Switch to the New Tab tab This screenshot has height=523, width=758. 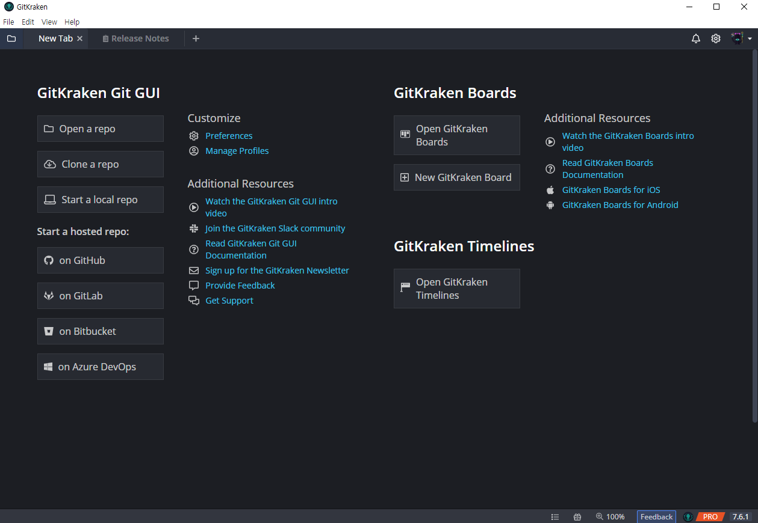tap(55, 38)
